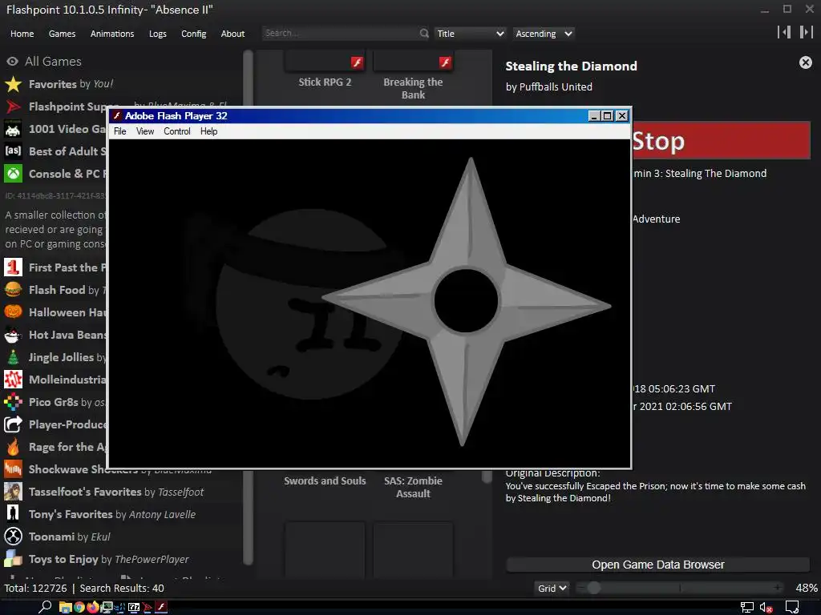This screenshot has width=821, height=615.
Task: Open the Windows taskbar search
Action: [45, 607]
